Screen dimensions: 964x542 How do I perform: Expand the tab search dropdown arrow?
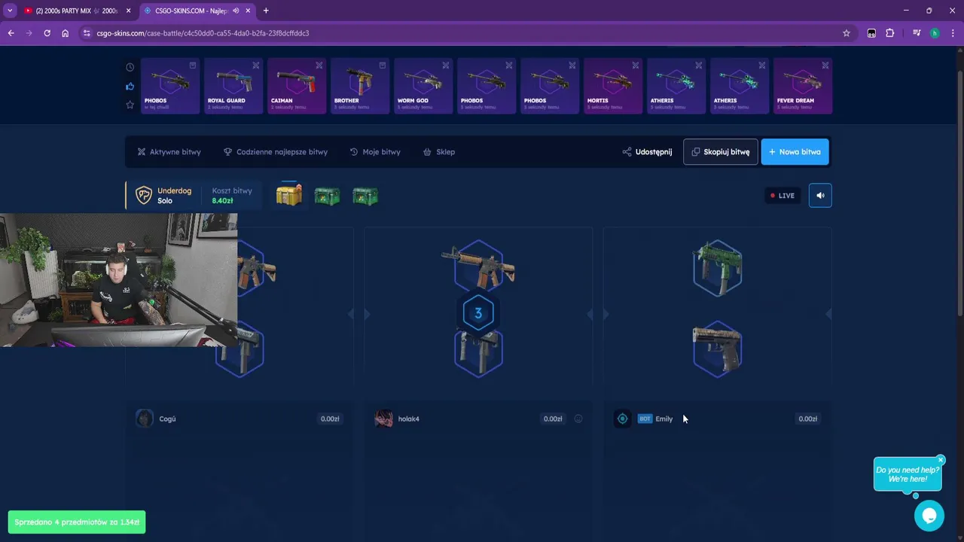(x=10, y=11)
